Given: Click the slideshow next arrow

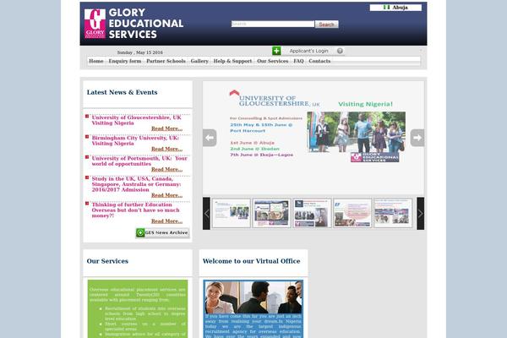Looking at the screenshot, I should click(x=417, y=138).
